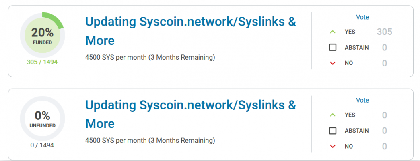Click the ABSTAIN label on the unfunded proposal
This screenshot has height=161, width=420.
(x=356, y=131)
